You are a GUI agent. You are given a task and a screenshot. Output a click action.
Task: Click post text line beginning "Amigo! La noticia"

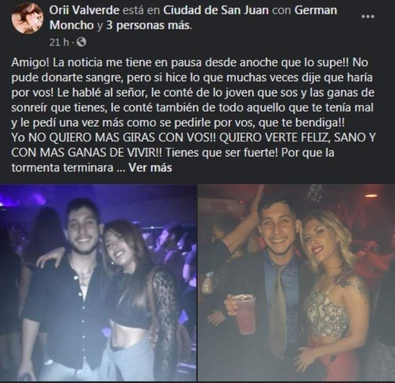190,62
